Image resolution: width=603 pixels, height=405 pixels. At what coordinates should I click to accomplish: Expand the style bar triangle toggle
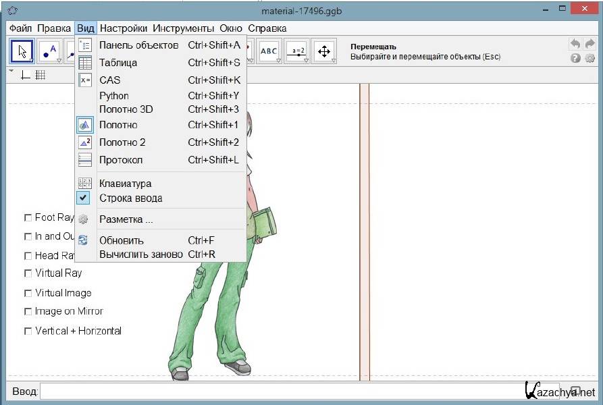coord(11,70)
